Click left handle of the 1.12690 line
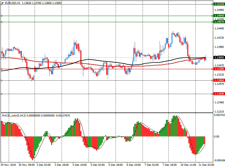 (1, 94)
